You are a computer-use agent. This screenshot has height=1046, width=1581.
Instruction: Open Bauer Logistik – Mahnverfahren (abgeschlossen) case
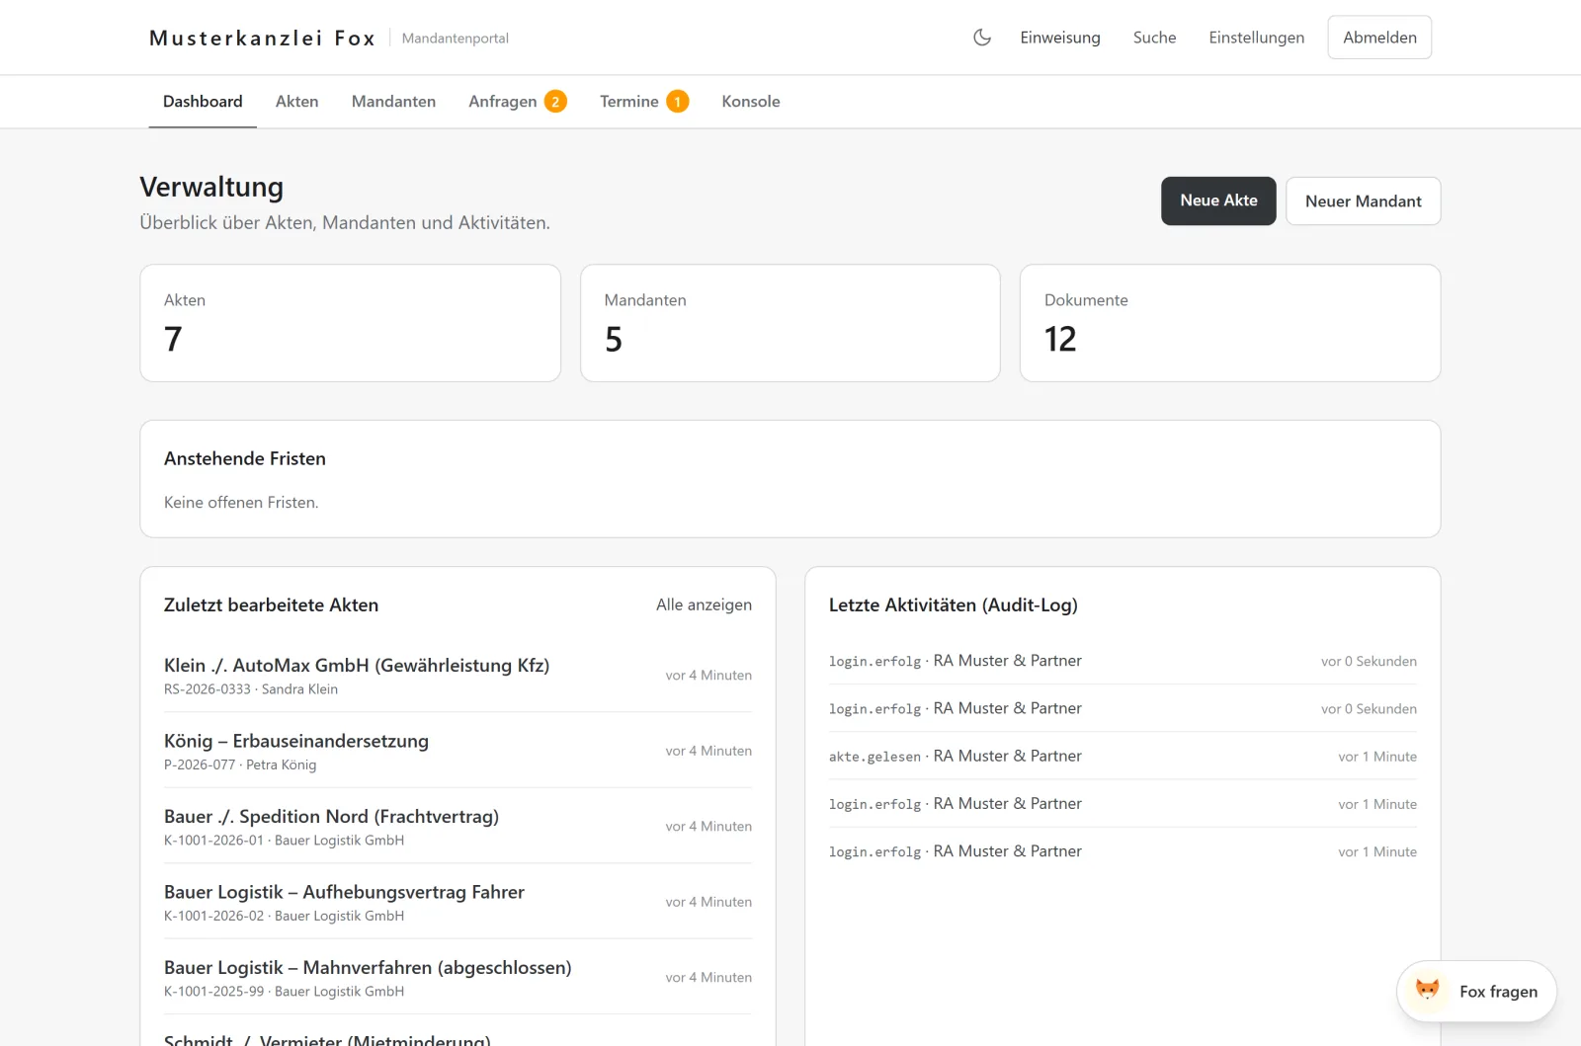tap(368, 967)
